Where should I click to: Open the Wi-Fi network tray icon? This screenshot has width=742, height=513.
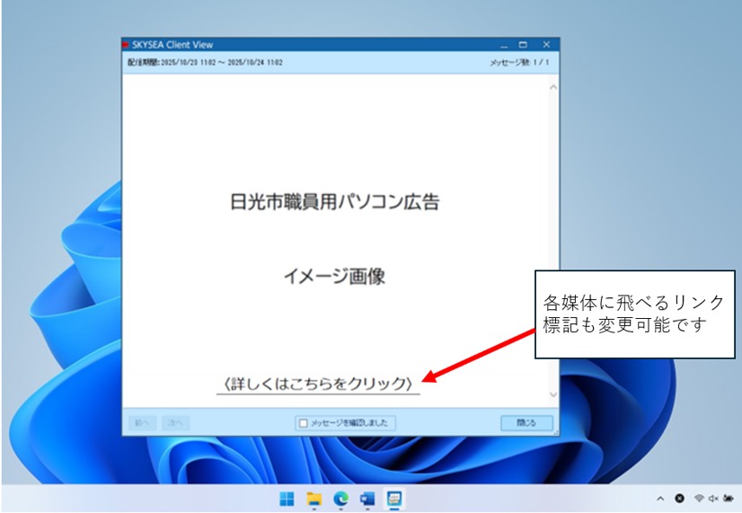coord(699,498)
